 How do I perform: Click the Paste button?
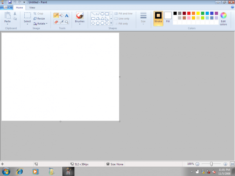7,18
